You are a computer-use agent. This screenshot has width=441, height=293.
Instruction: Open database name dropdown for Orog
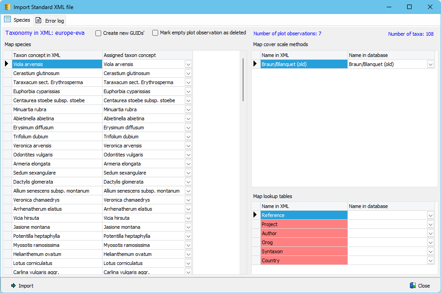(x=430, y=242)
